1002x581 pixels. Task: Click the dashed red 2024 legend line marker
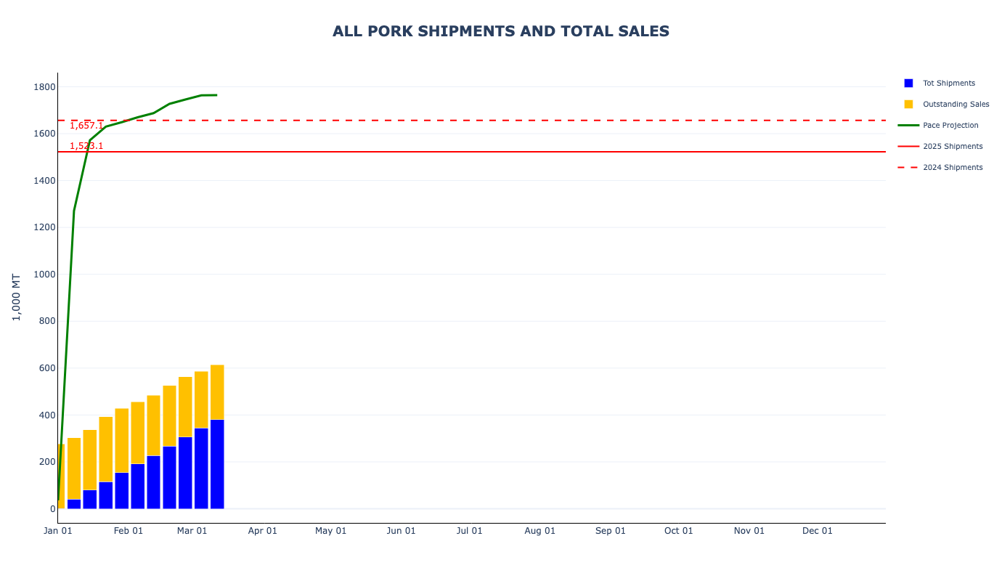click(x=908, y=168)
